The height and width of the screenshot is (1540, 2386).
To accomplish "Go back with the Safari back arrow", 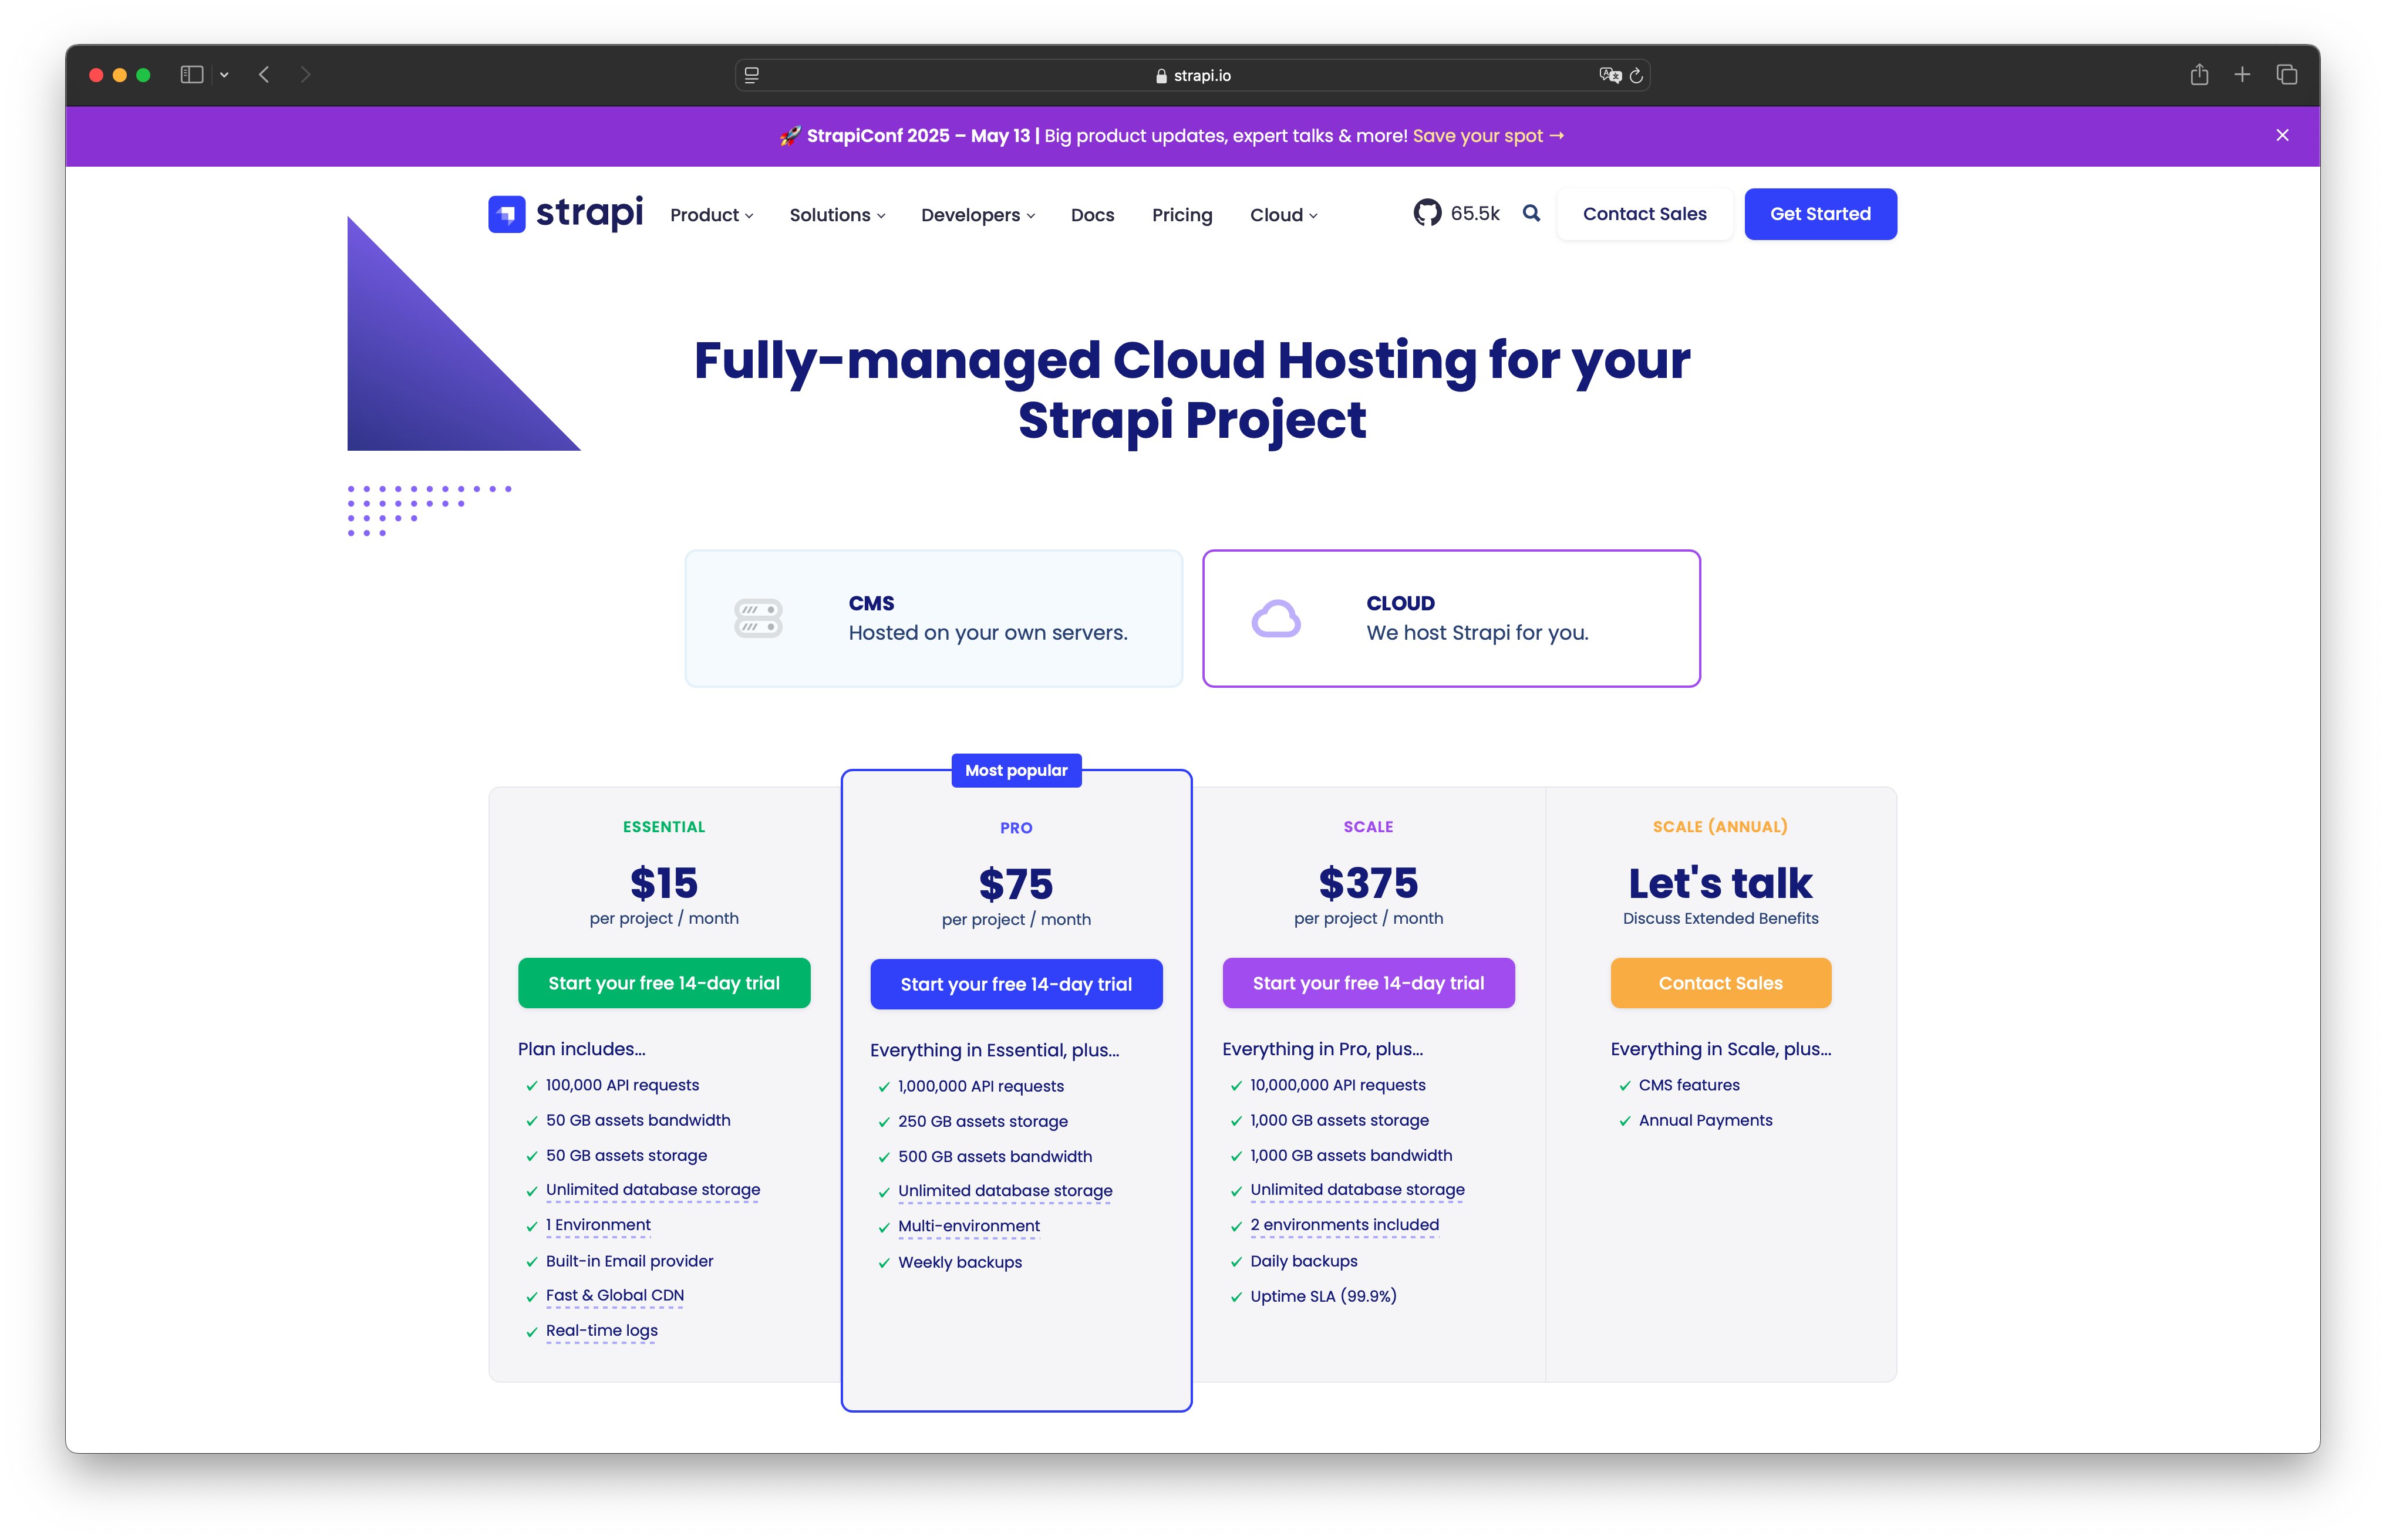I will point(264,75).
